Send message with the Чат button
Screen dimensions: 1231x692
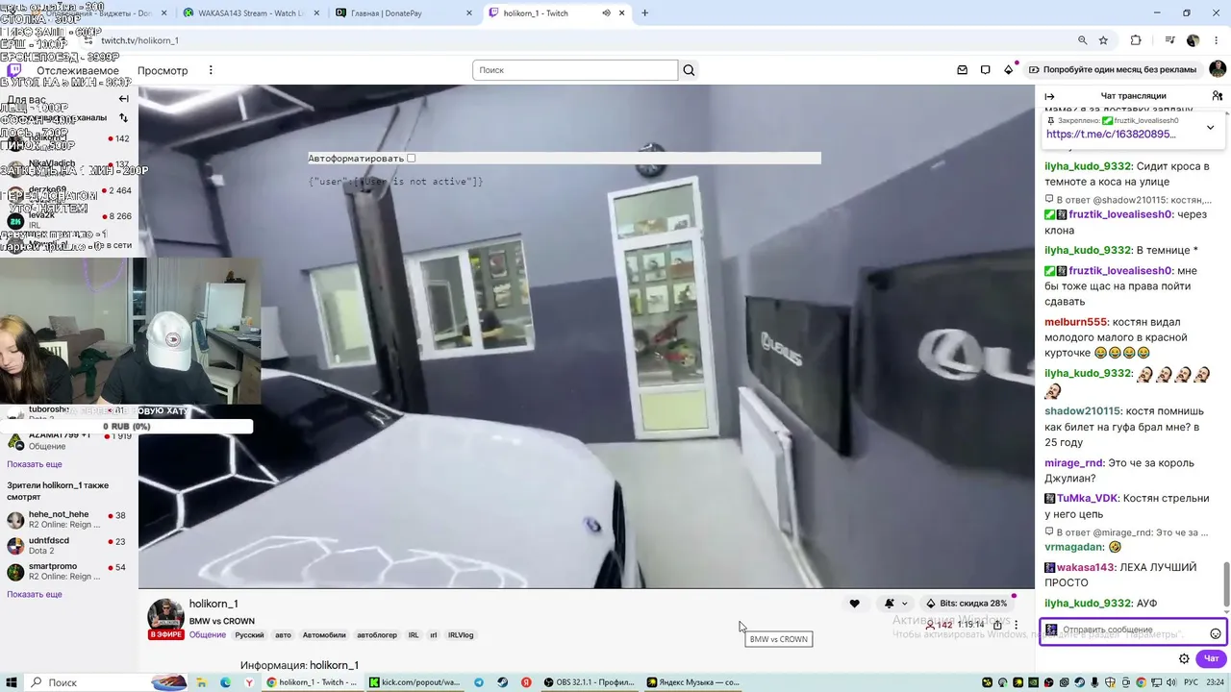pyautogui.click(x=1212, y=658)
